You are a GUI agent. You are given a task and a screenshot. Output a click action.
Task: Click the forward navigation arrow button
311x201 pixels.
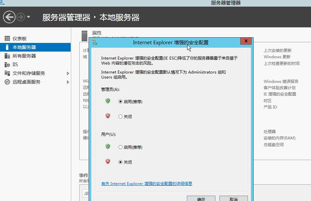click(x=21, y=17)
